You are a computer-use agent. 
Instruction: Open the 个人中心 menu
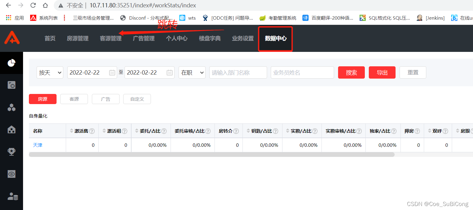point(177,38)
